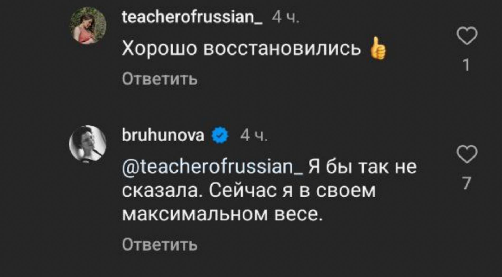This screenshot has height=277, width=502.
Task: Like bruhunova's reply with the heart icon
Action: 467,154
